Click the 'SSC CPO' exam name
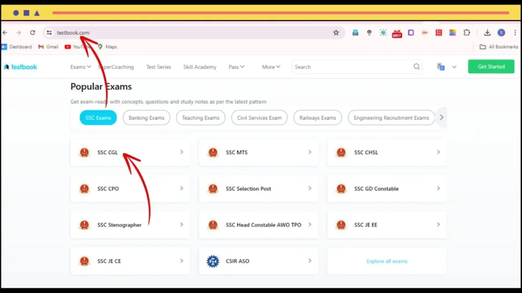The image size is (522, 293). pos(108,188)
